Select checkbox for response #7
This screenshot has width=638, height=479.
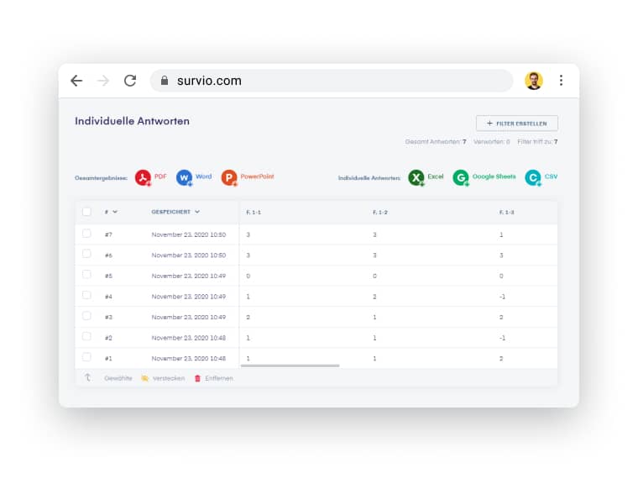tap(86, 234)
